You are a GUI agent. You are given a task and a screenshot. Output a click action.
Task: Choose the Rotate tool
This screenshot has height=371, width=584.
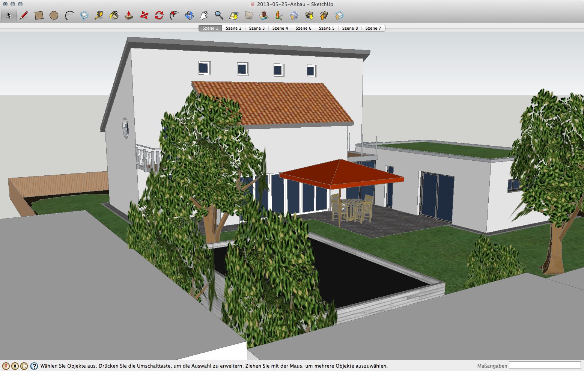[159, 15]
